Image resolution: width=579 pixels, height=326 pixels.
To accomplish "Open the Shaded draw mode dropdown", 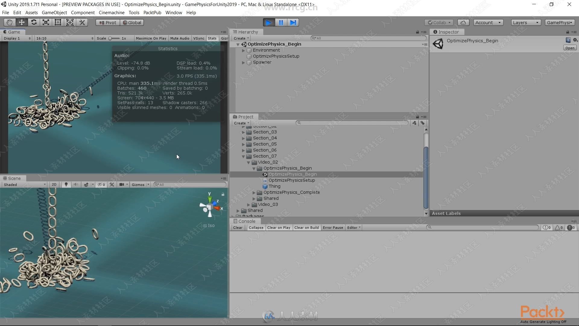I will click(x=25, y=184).
